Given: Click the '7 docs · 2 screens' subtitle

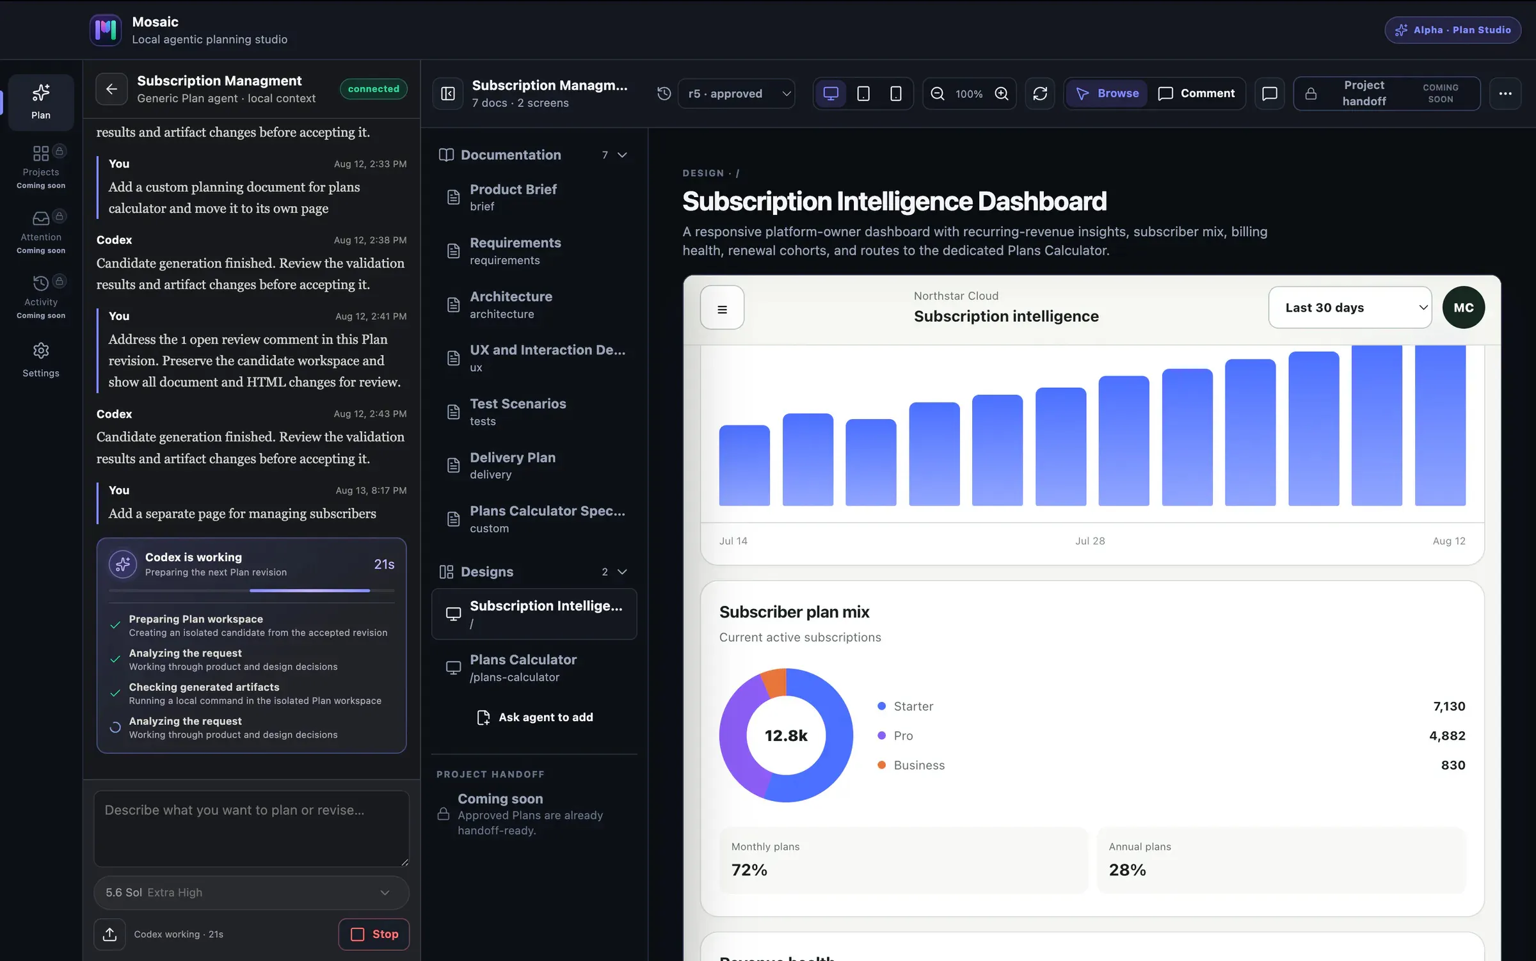Looking at the screenshot, I should click(x=520, y=103).
